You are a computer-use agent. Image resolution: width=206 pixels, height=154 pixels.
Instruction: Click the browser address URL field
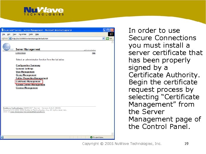(57, 38)
